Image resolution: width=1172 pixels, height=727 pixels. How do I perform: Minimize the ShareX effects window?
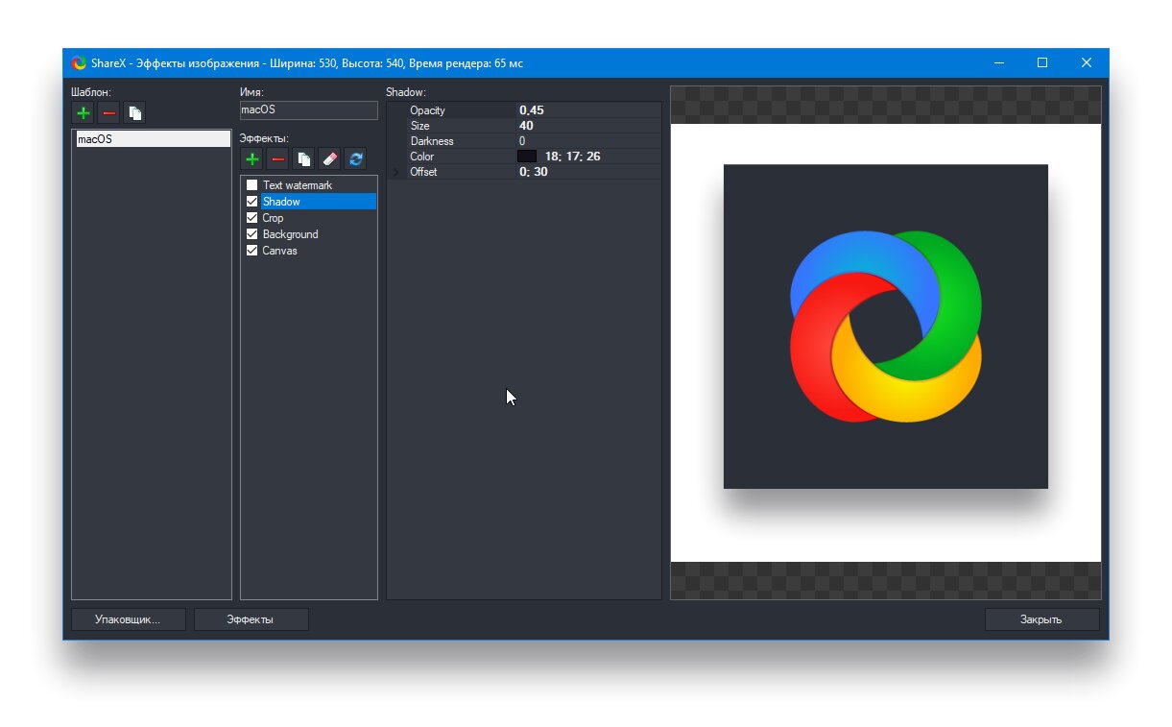[x=999, y=63]
